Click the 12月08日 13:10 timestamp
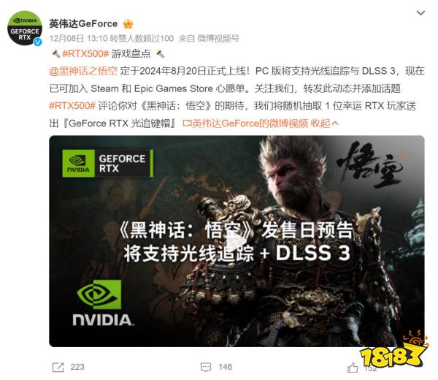This screenshot has height=380, width=438. click(78, 38)
